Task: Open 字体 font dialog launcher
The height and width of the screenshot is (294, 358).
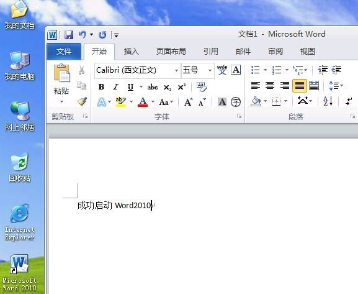Action: click(239, 116)
